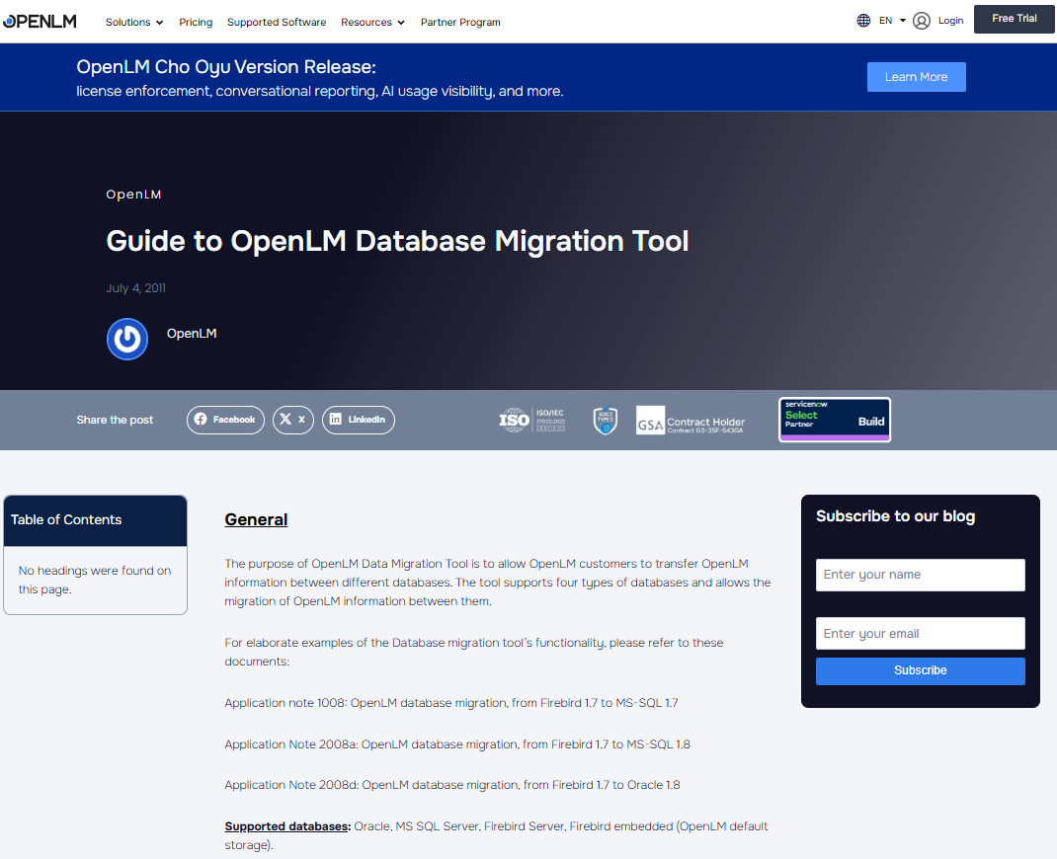
Task: Click the OpenLM logo in header
Action: (40, 22)
